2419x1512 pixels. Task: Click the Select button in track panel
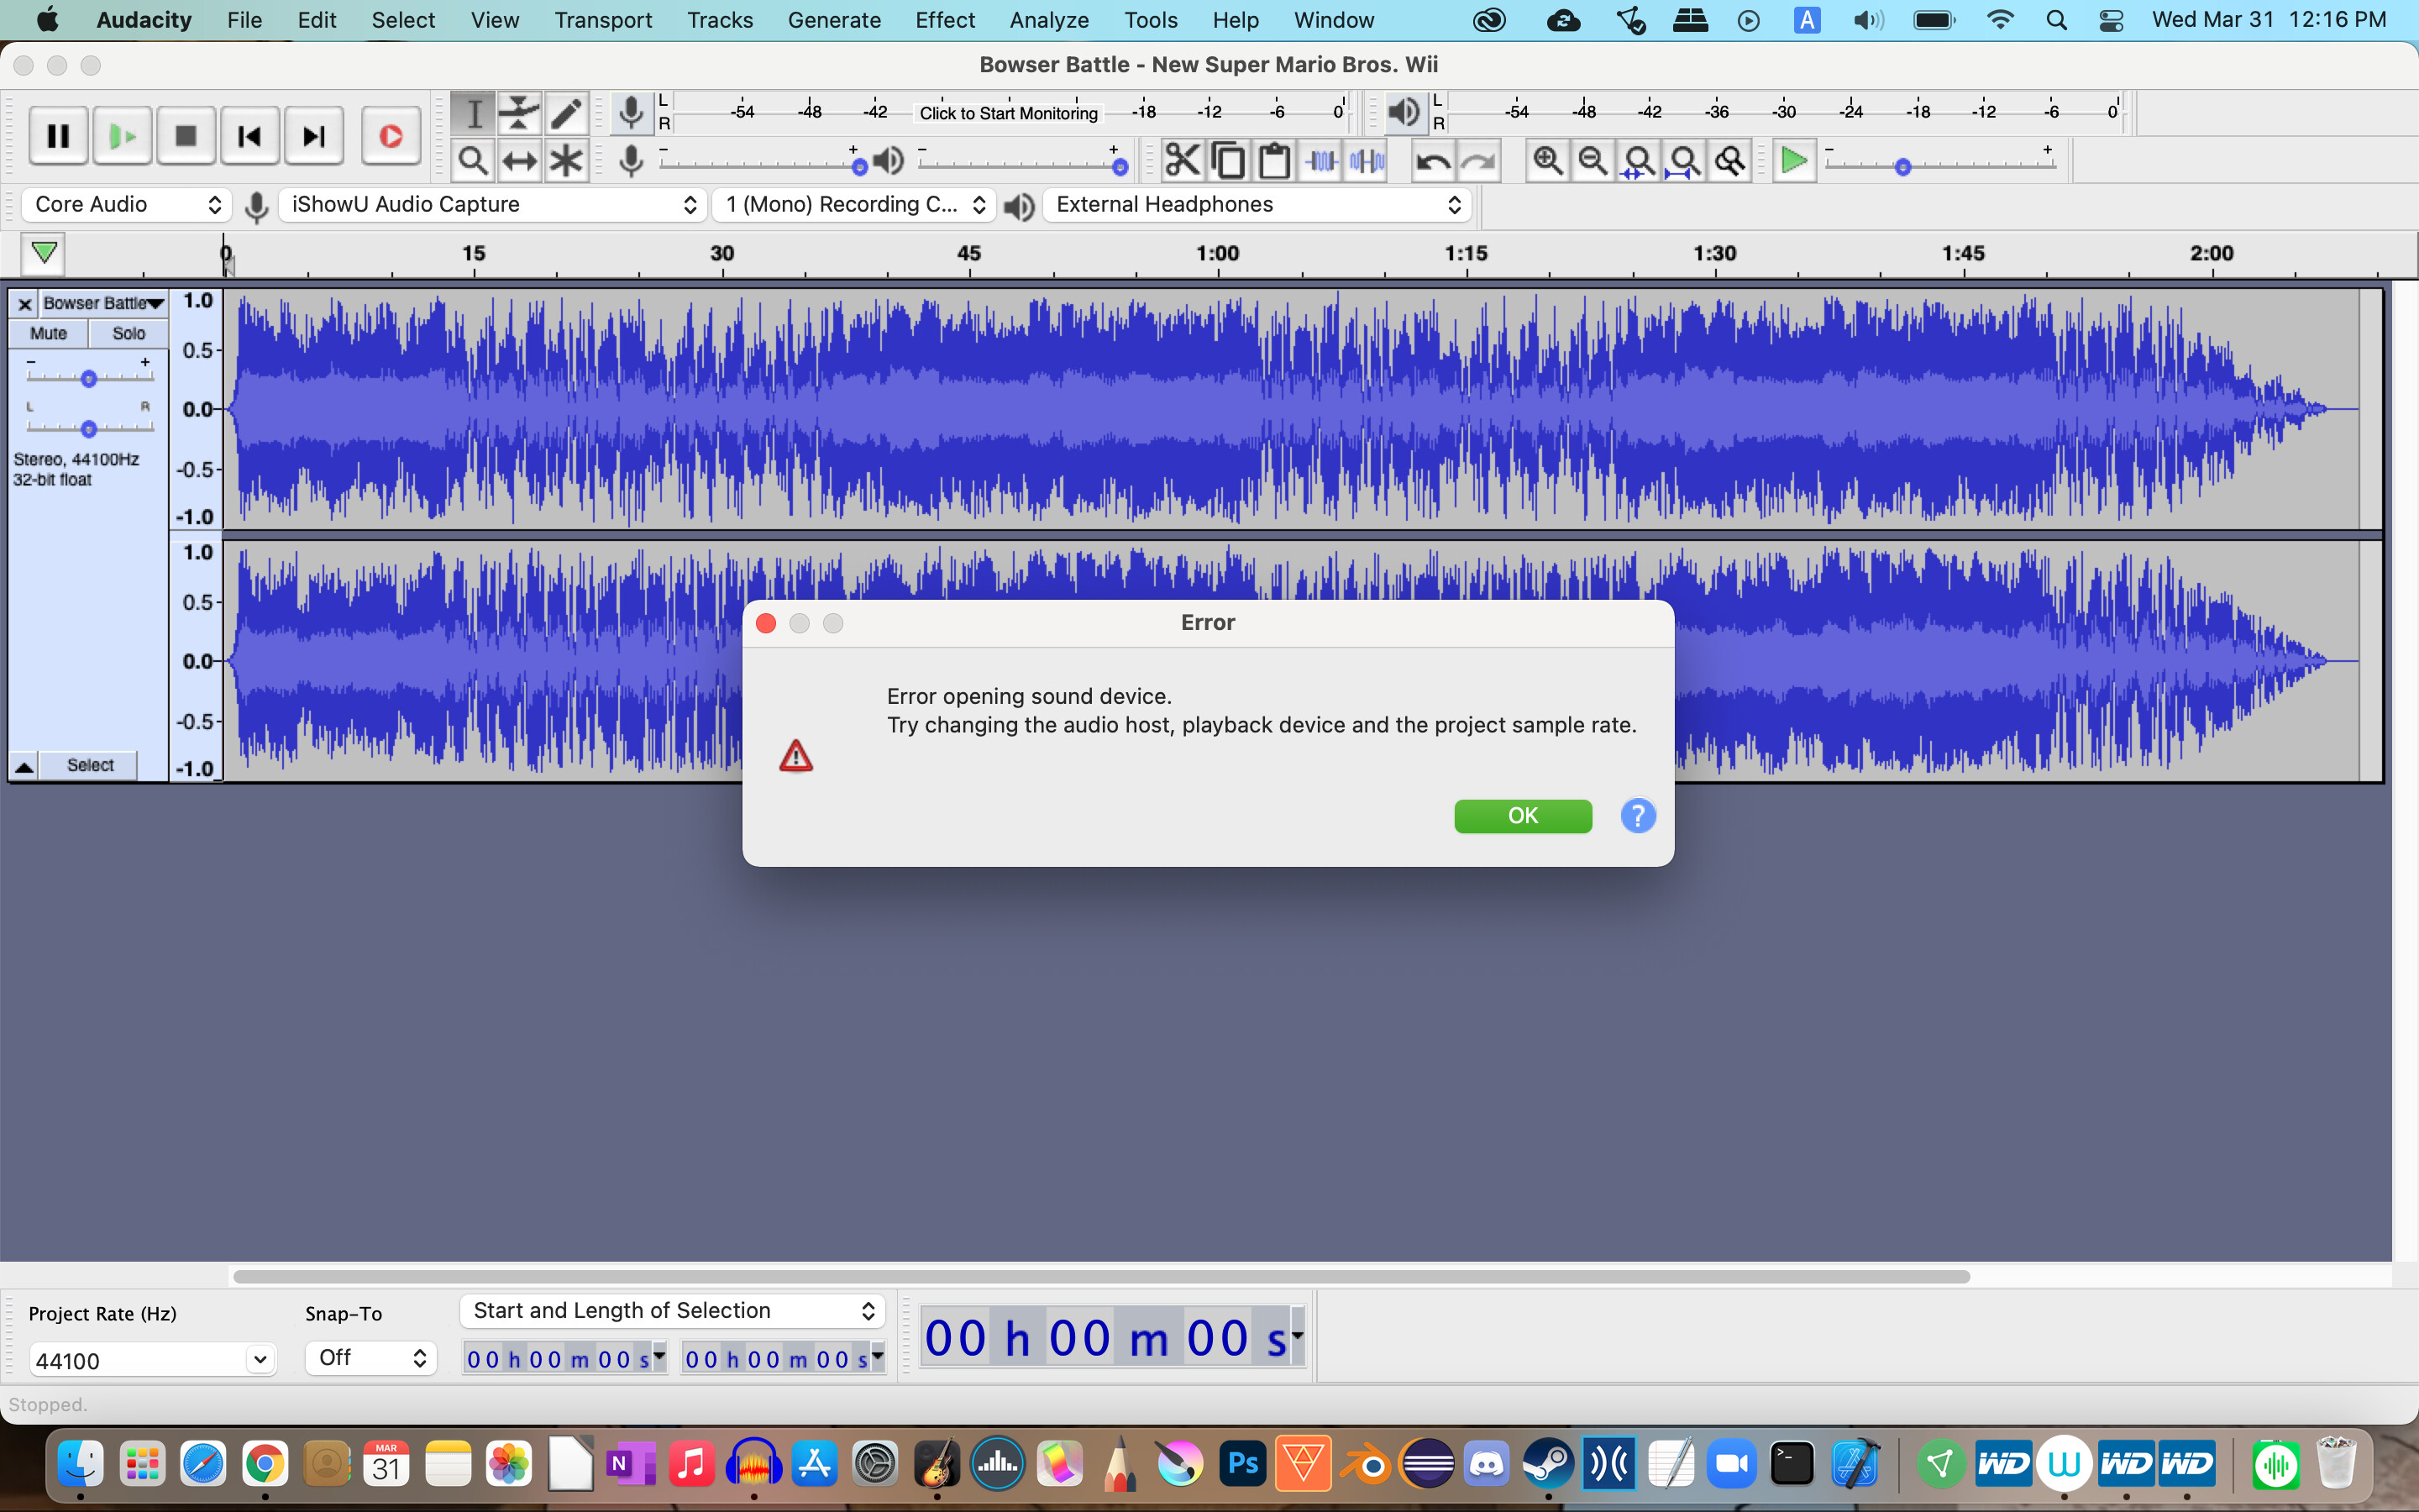coord(90,766)
